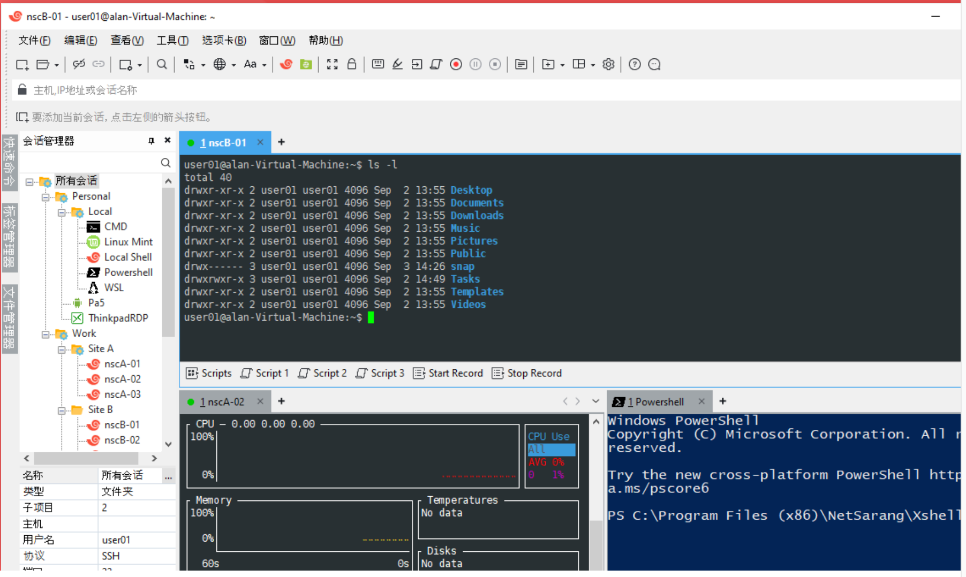Open help with the question mark icon

[x=635, y=64]
